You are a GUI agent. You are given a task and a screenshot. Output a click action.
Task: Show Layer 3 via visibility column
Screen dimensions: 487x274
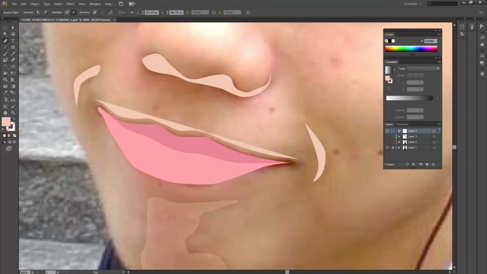387,137
